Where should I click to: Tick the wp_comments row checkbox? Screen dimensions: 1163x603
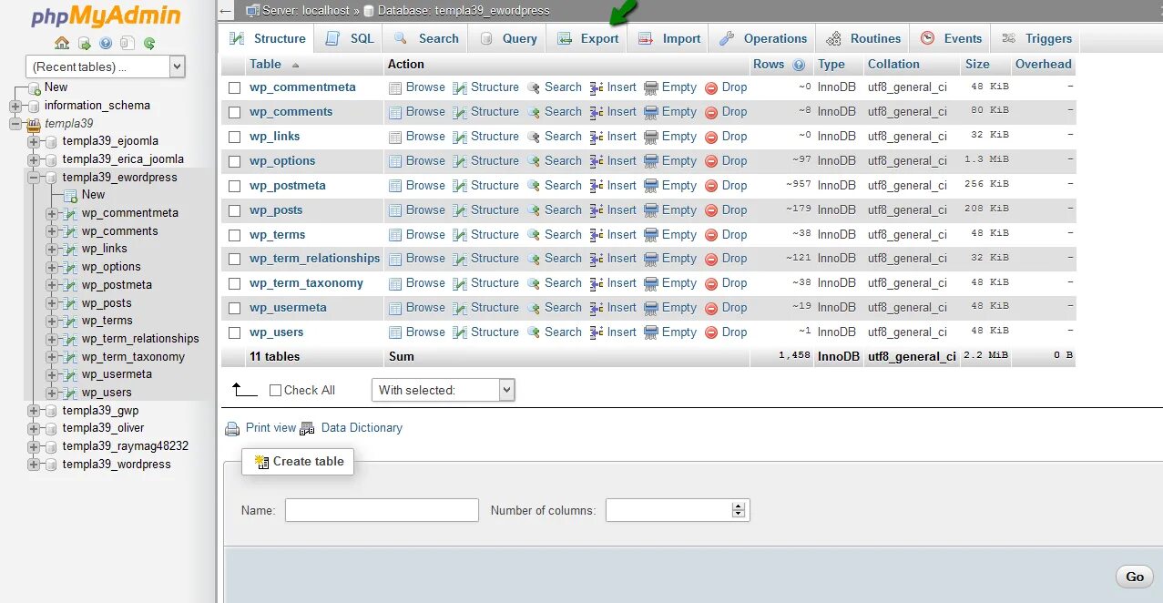point(234,113)
